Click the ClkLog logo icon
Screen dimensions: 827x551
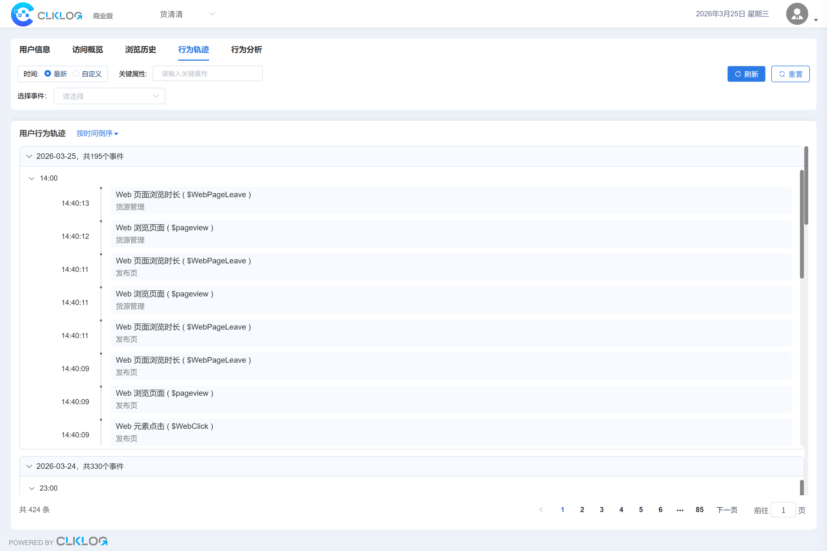click(23, 14)
